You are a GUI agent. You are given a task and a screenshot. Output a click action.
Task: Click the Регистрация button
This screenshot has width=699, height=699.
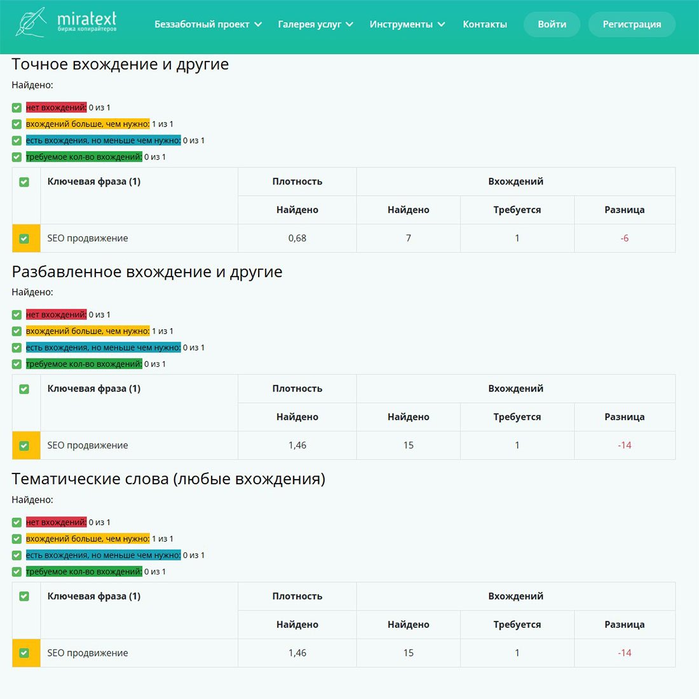[632, 24]
